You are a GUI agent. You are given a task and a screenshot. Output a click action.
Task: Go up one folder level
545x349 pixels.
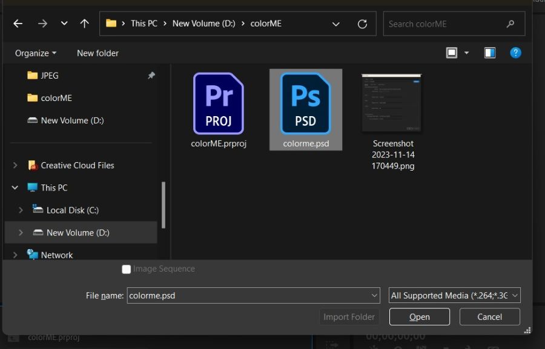click(84, 24)
